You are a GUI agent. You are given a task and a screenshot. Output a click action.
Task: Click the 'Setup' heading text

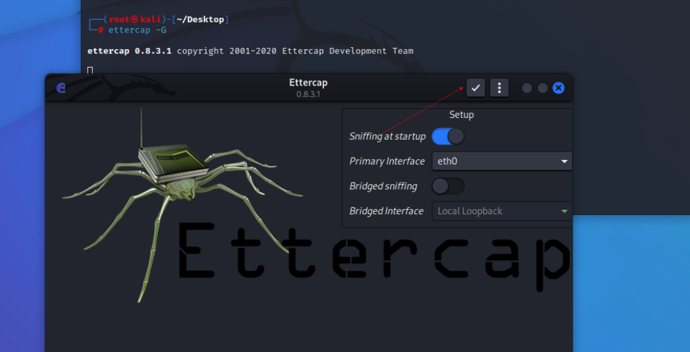tap(461, 115)
